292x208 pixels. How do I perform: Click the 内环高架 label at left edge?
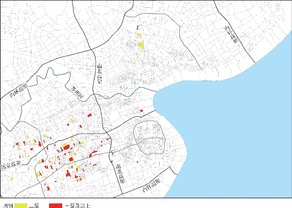pyautogui.click(x=19, y=90)
